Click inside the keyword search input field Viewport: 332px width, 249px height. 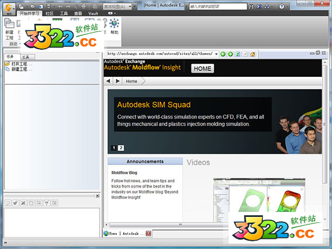pyautogui.click(x=218, y=7)
